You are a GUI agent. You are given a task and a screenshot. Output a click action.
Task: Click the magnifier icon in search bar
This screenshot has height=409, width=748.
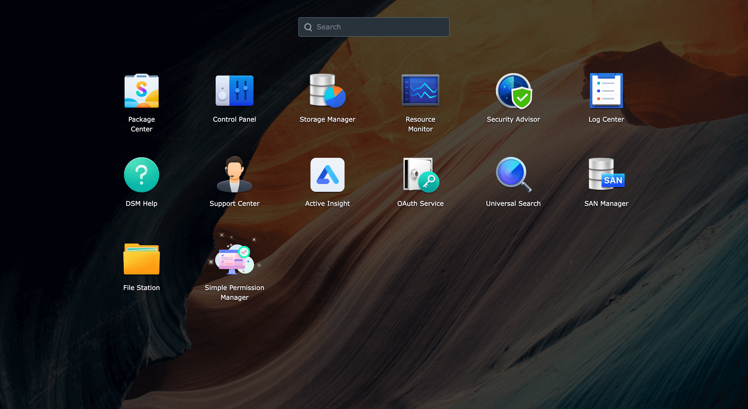[308, 27]
